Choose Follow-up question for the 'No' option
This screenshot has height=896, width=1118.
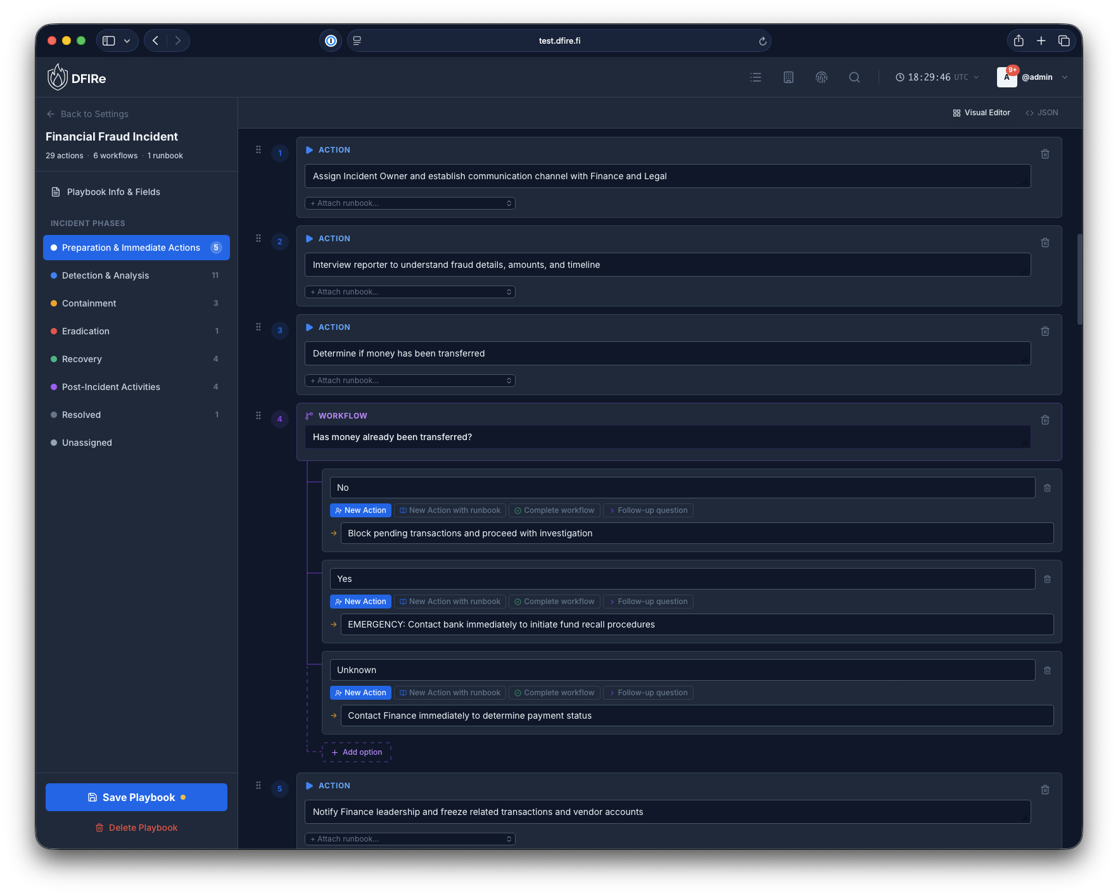tap(648, 510)
